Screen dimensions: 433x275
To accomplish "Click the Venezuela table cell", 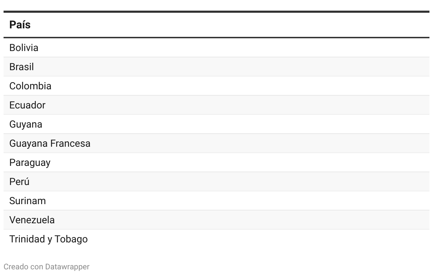I will click(x=32, y=220).
